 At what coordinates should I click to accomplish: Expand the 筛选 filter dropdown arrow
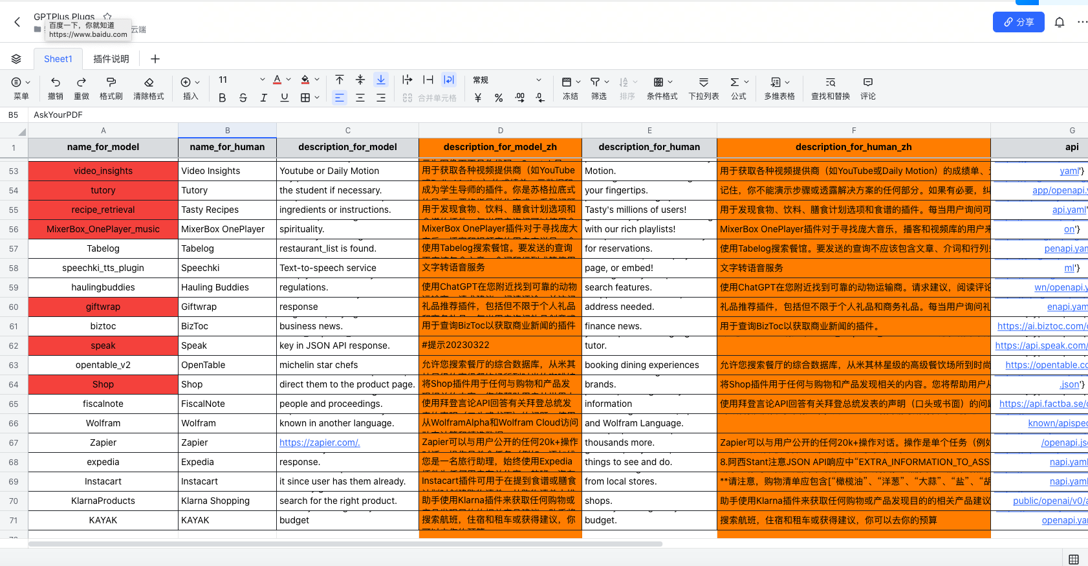pos(607,82)
